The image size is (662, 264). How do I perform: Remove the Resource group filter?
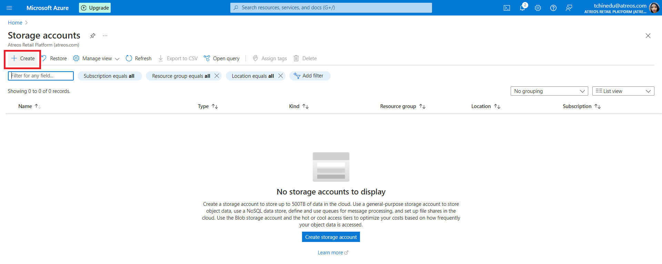[217, 76]
